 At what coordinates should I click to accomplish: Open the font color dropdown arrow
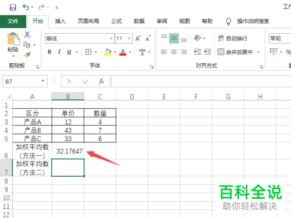[x=130, y=52]
